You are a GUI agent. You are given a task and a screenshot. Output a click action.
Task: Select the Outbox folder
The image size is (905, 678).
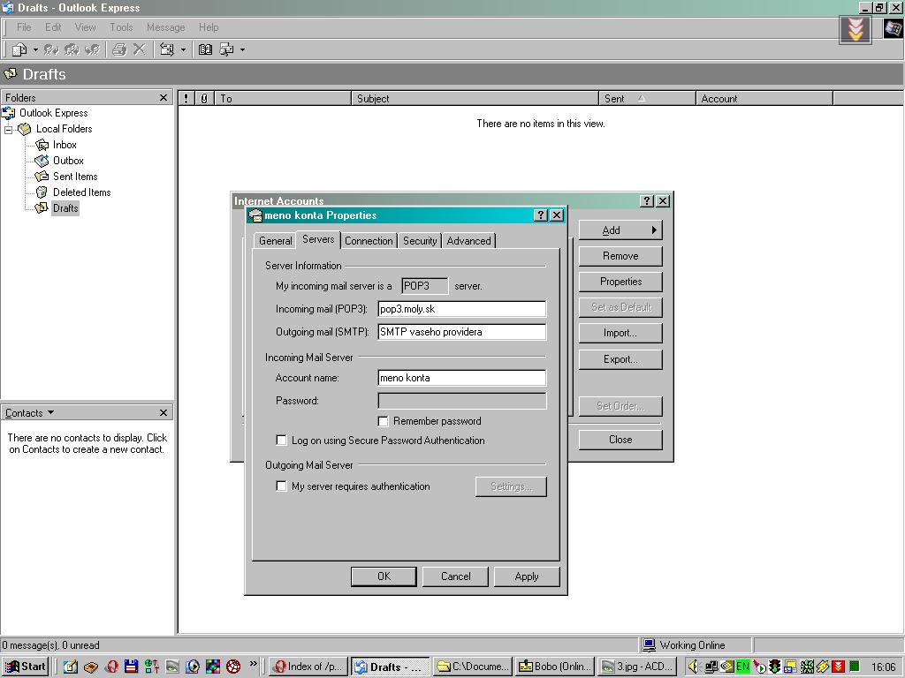(67, 161)
